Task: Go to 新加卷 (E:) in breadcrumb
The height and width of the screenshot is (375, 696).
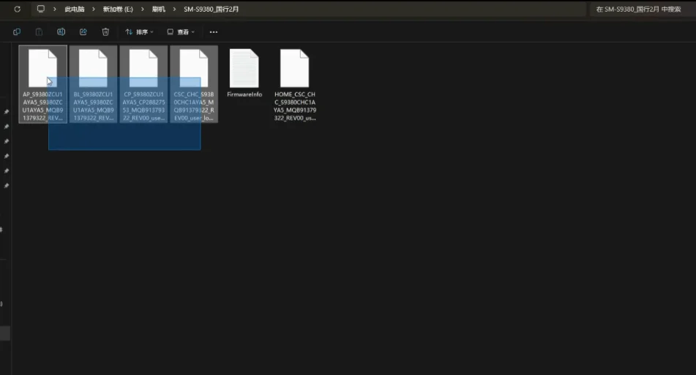Action: tap(118, 9)
